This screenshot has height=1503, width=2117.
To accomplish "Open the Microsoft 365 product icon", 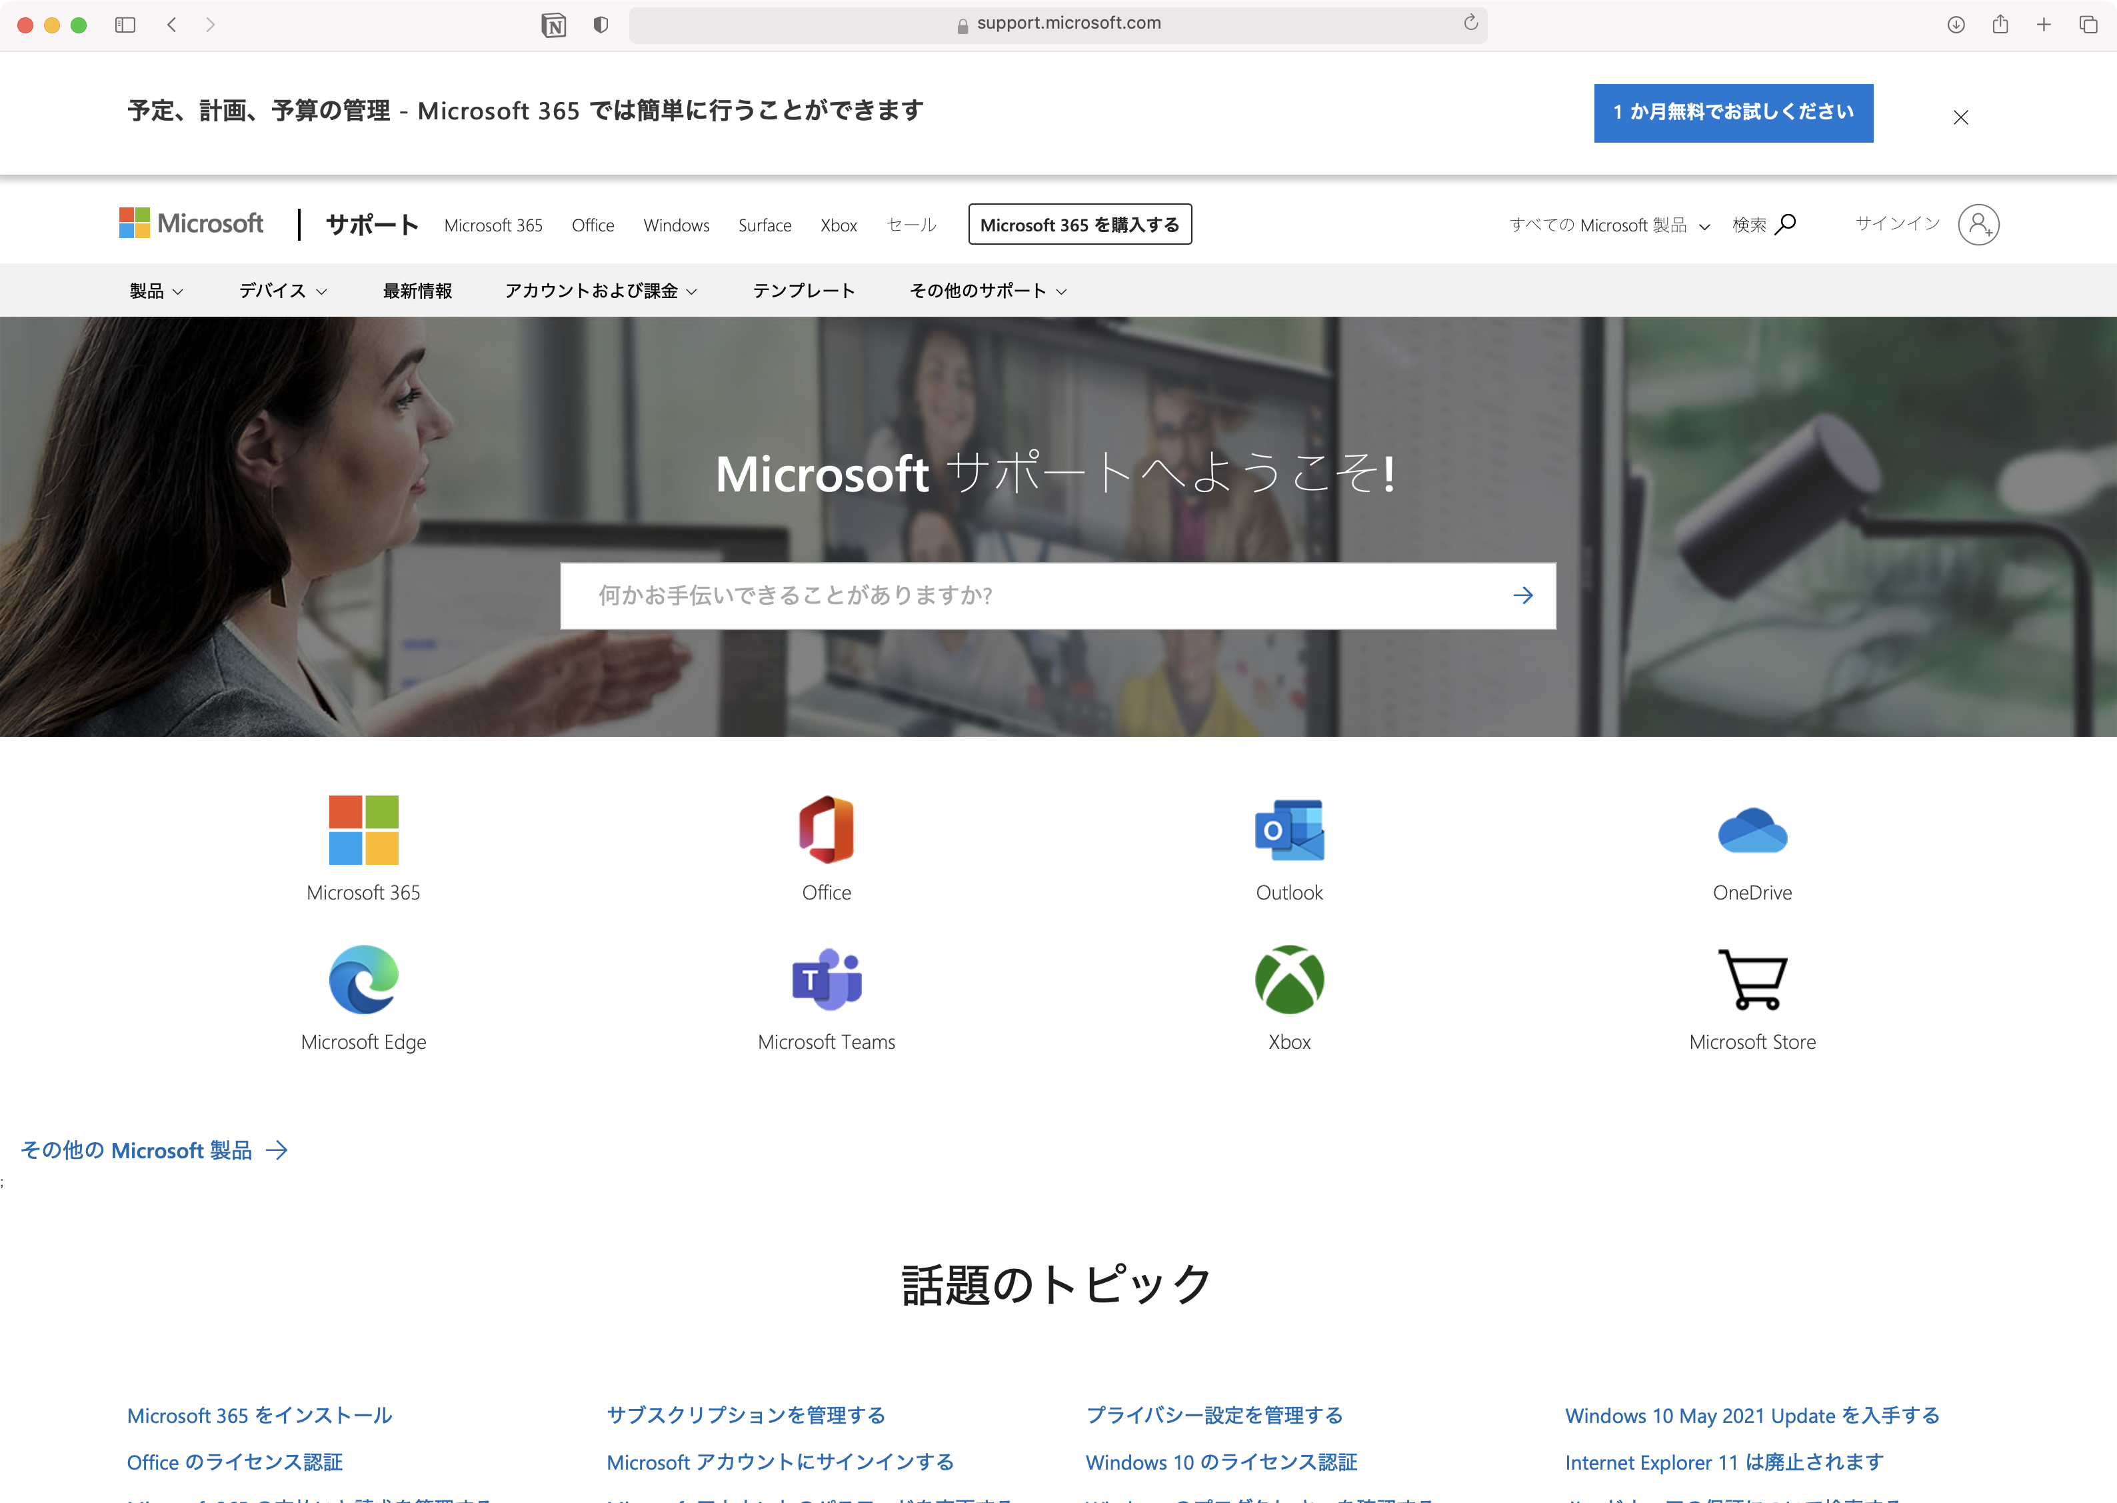I will pyautogui.click(x=363, y=830).
